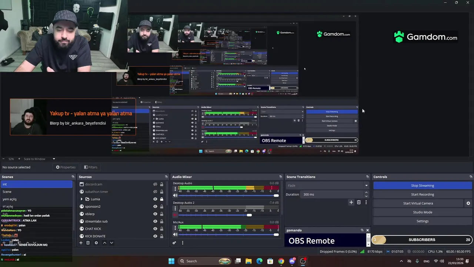This screenshot has height=267, width=474.
Task: Lock the xblerp source
Action: (161, 214)
